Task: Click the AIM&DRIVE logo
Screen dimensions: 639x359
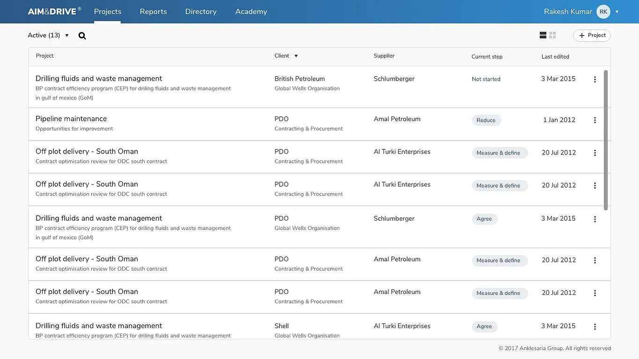Action: [x=54, y=11]
